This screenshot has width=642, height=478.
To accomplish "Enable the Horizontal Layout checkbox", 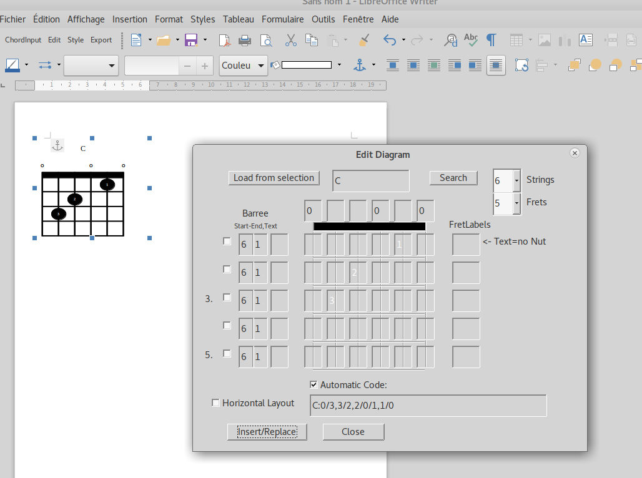I will point(216,403).
